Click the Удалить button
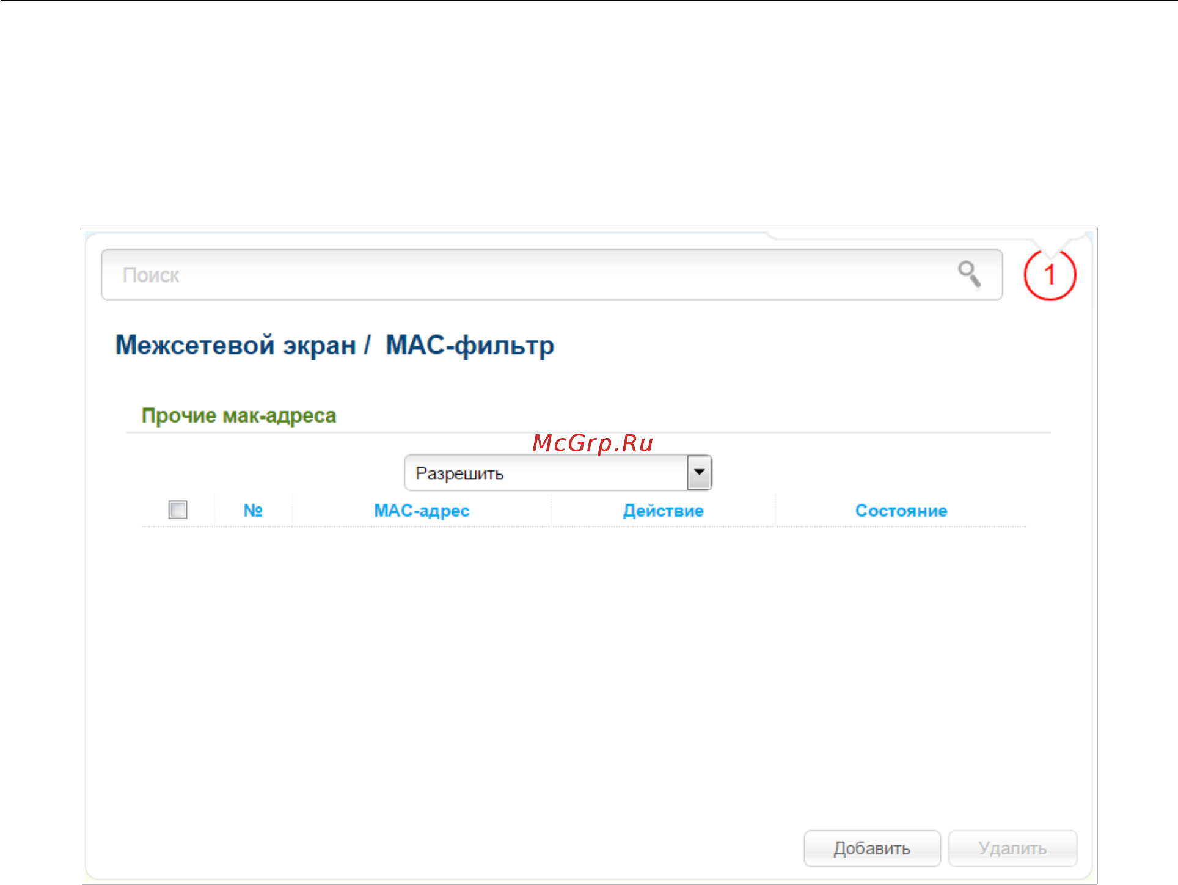1178x885 pixels. [x=1012, y=848]
